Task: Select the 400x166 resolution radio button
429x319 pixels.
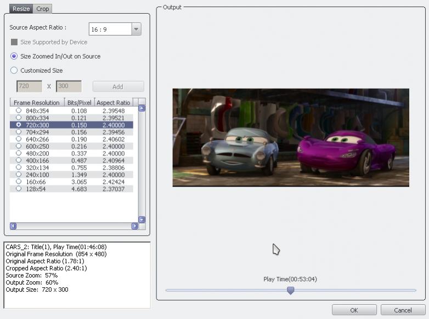Action: (19, 160)
